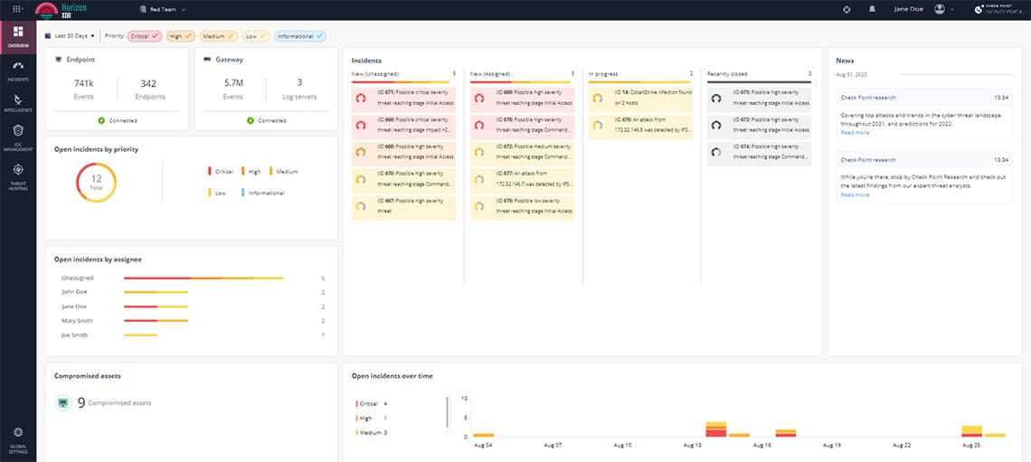Image resolution: width=1031 pixels, height=462 pixels.
Task: Click the '741k' endpoint events value
Action: pos(83,83)
